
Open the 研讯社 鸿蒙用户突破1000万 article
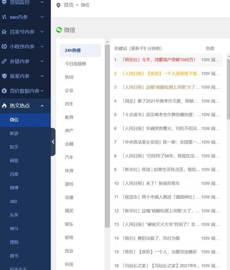pos(159,60)
